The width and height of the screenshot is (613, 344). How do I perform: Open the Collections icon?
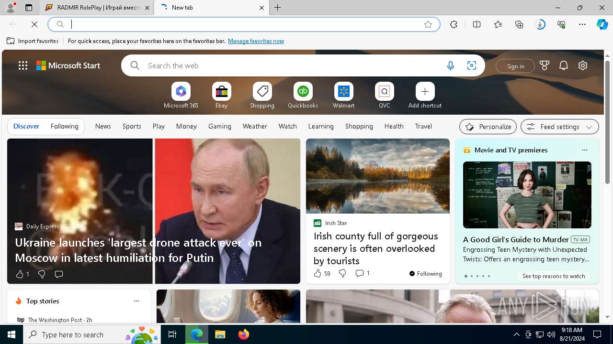coord(519,24)
